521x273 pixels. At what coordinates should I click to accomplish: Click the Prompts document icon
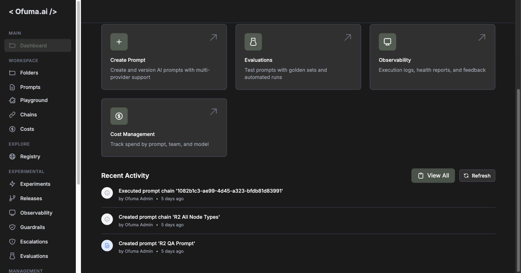tap(12, 87)
